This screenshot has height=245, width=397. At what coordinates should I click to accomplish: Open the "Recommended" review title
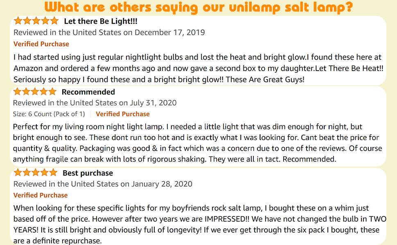88,92
